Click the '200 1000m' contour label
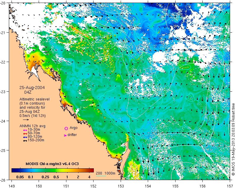Screen dimensions: 236x188 (106, 173)
